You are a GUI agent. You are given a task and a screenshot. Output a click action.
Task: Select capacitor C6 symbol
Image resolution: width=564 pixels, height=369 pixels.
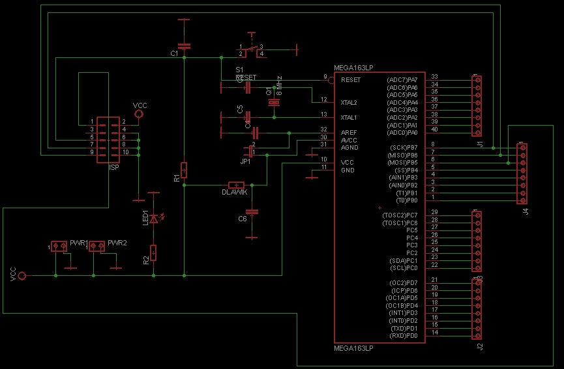pos(252,212)
